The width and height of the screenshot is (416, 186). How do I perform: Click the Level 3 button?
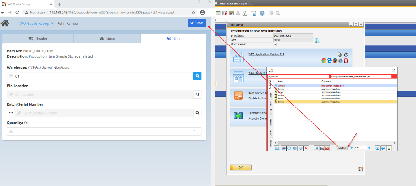(342, 148)
